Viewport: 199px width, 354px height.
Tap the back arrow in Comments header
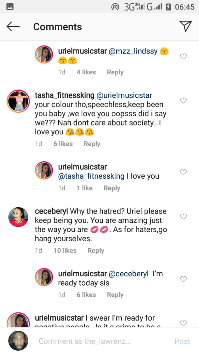[x=13, y=27]
